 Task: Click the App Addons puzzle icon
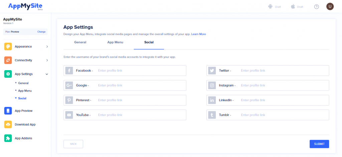click(x=8, y=138)
